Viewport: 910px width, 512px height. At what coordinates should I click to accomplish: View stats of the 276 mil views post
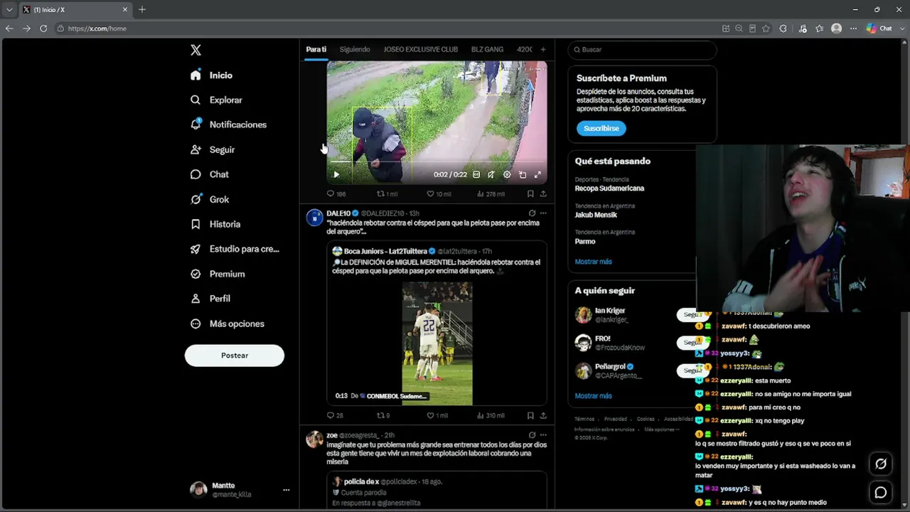coord(490,194)
